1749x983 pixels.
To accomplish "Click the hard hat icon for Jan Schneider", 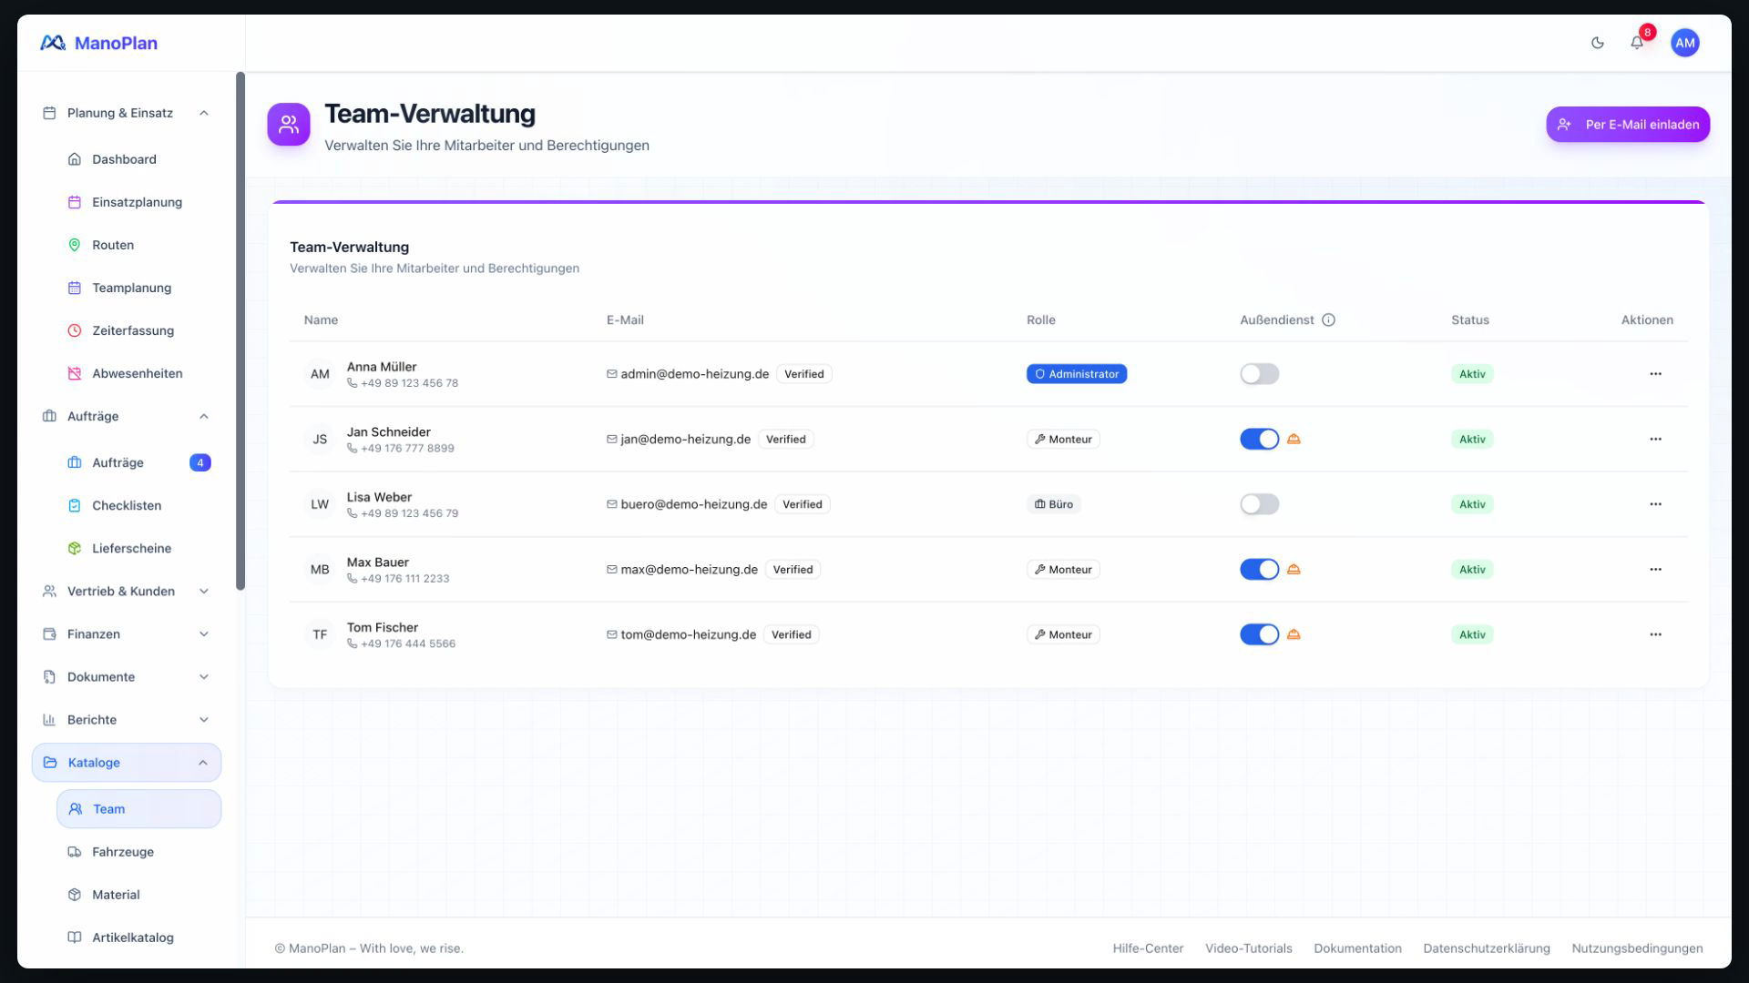I will coord(1294,439).
